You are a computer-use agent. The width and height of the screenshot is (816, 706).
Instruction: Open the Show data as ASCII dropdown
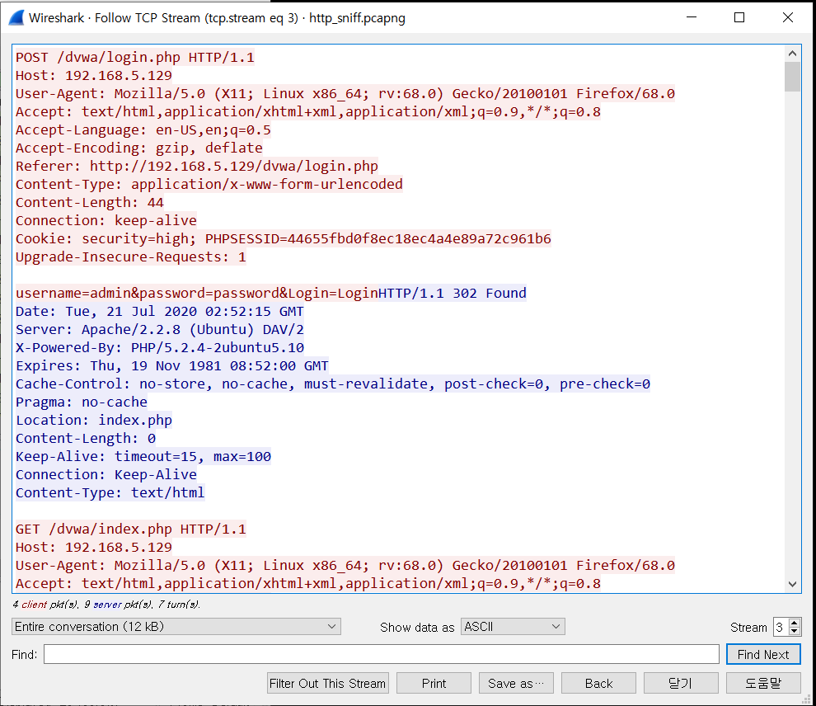(x=513, y=626)
